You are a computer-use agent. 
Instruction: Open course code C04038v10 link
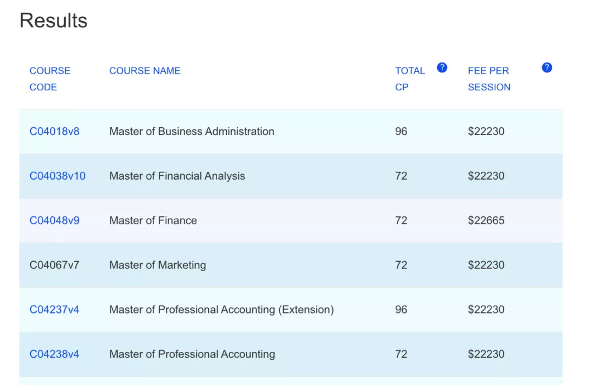tap(58, 176)
